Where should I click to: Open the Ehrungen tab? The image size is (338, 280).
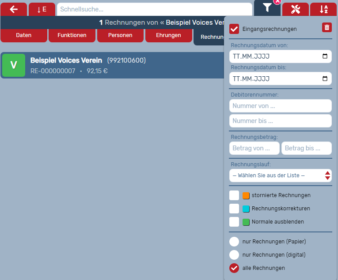point(168,35)
